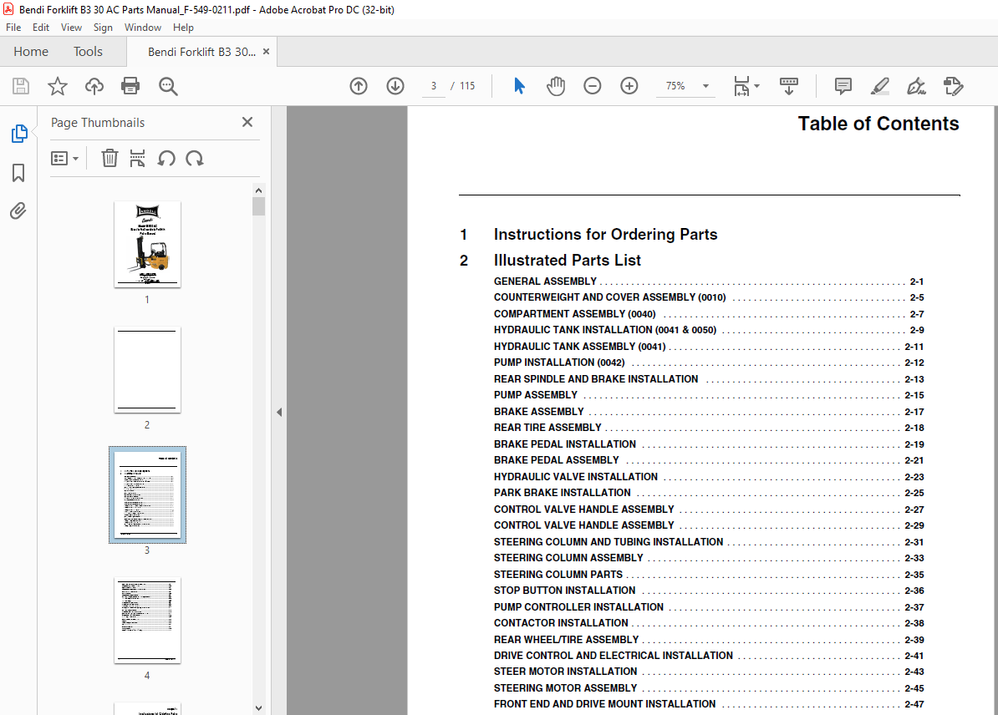Go to next page with down arrow

(395, 86)
